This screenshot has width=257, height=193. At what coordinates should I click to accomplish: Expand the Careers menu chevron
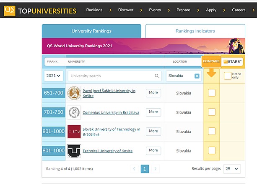(253, 10)
